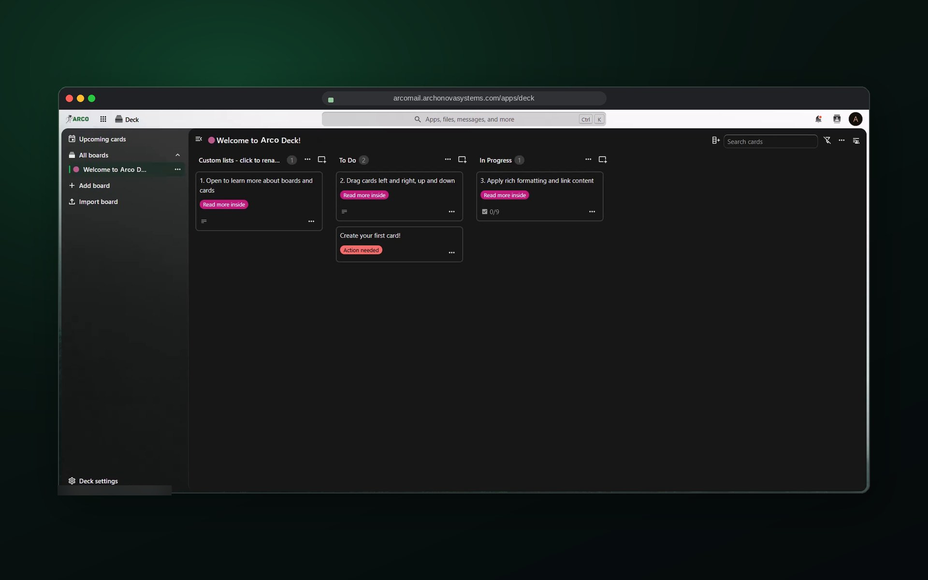Click the Arco logo in header
928x580 pixels.
point(77,119)
